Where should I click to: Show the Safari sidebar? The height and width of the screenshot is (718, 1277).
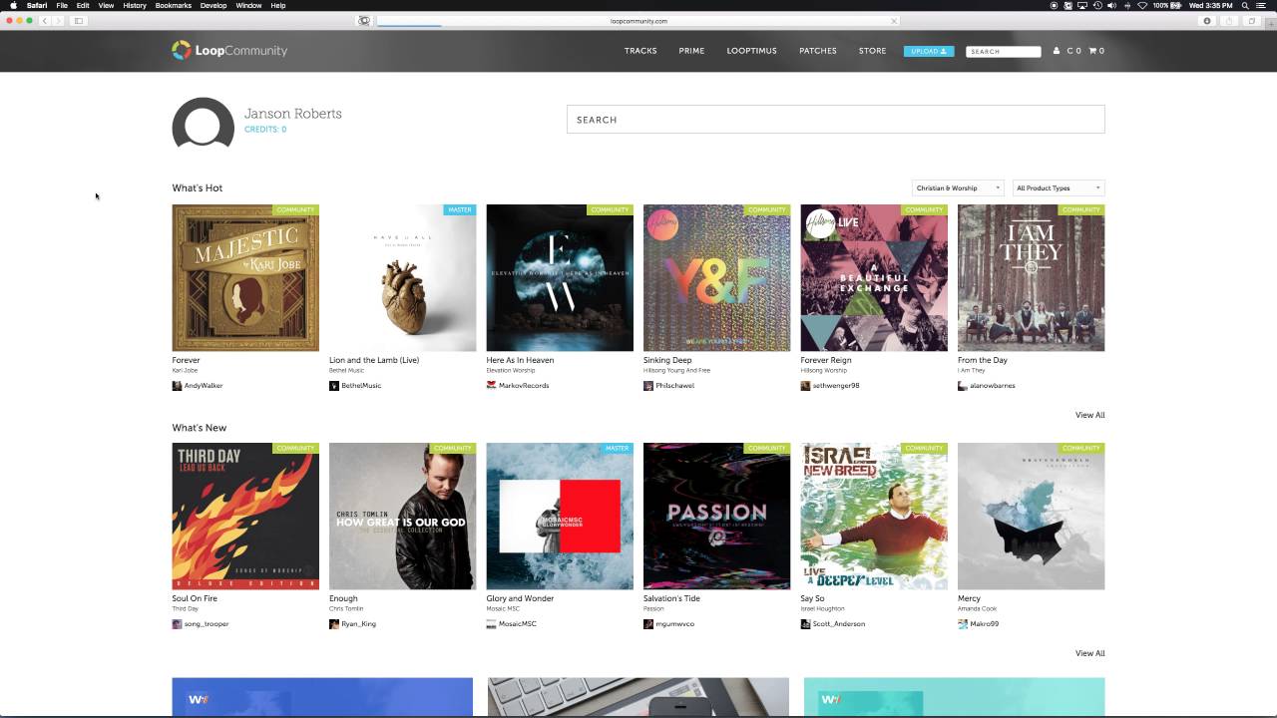(x=79, y=21)
